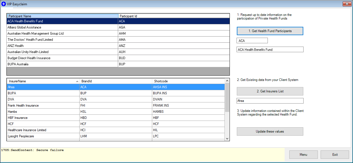The width and height of the screenshot is (353, 163).
Task: Click the FHI brand ID cell
Action: pyautogui.click(x=116, y=106)
